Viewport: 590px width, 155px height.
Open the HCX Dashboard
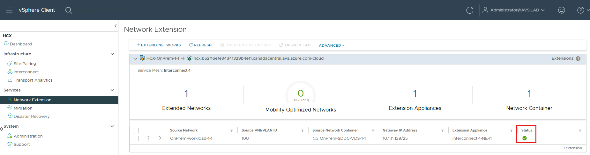click(x=21, y=44)
